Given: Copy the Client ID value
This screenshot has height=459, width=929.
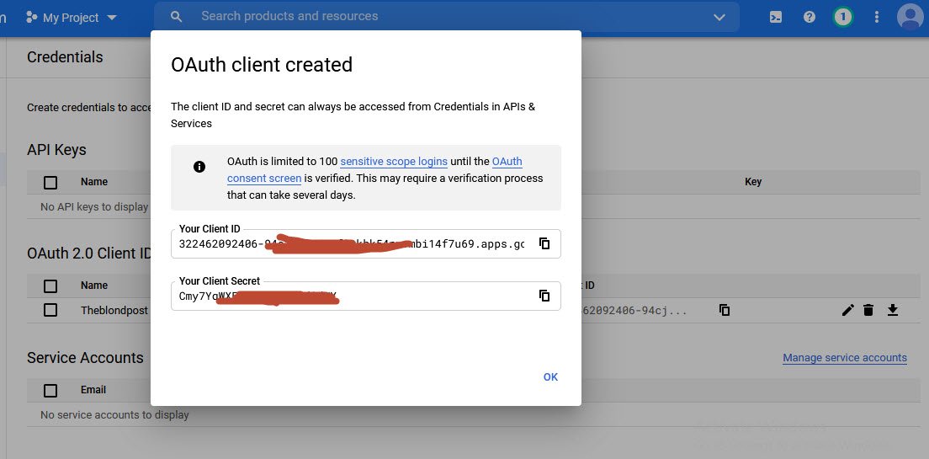Looking at the screenshot, I should (x=544, y=243).
